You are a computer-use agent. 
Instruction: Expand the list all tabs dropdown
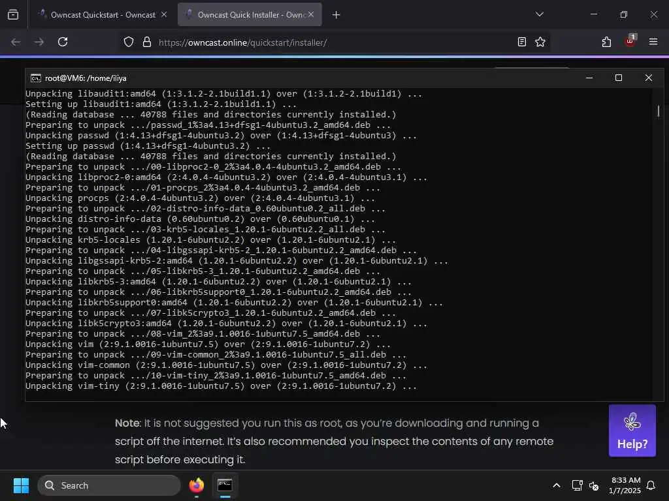[539, 14]
